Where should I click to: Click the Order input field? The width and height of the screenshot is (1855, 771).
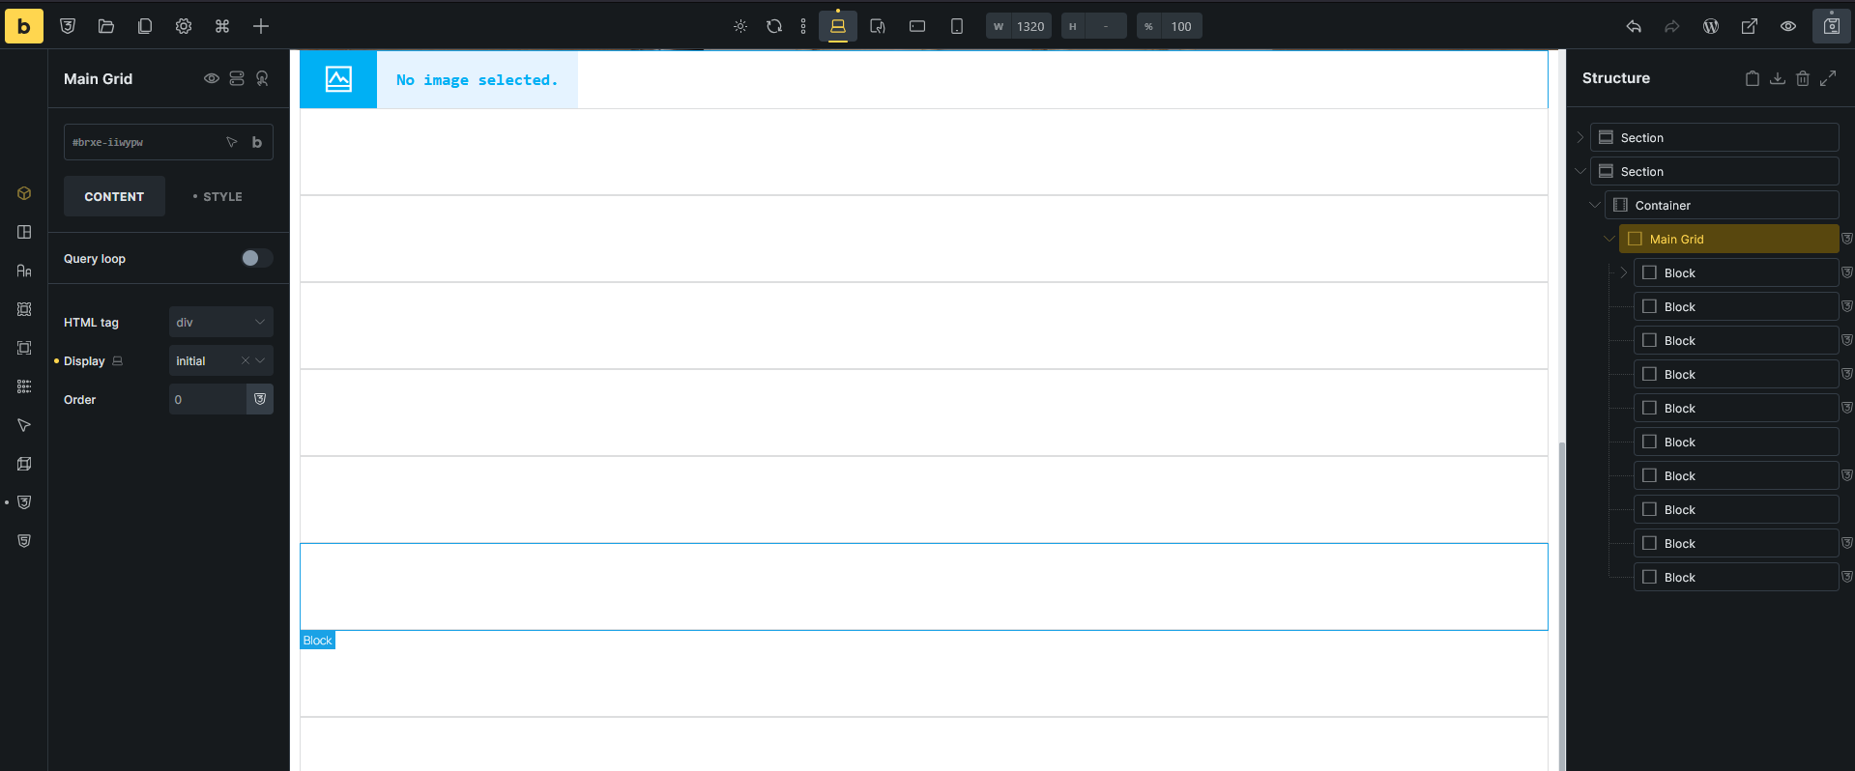(x=208, y=399)
